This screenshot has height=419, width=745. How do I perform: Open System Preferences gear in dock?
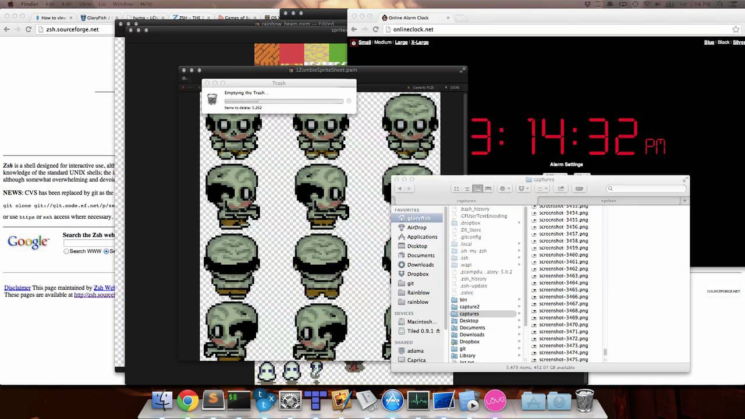[x=290, y=400]
